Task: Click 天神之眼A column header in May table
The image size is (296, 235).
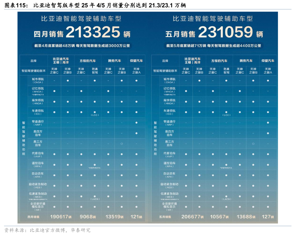Action: 268,71
